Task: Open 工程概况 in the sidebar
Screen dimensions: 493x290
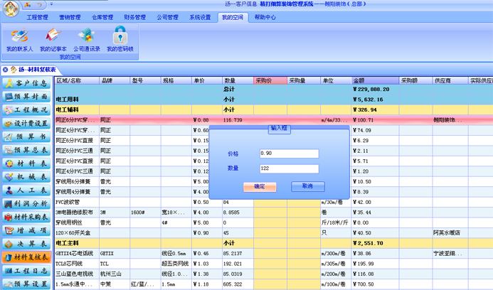Action: (x=26, y=110)
